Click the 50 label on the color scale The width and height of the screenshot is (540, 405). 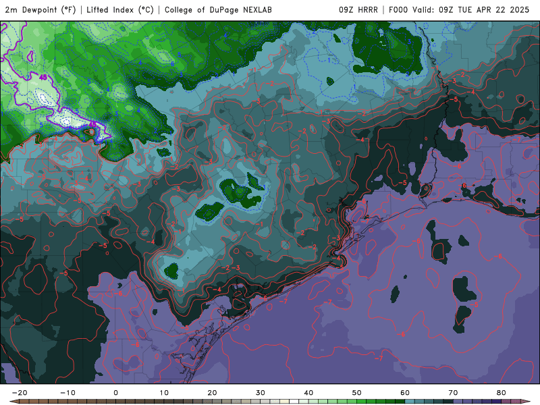(x=357, y=393)
